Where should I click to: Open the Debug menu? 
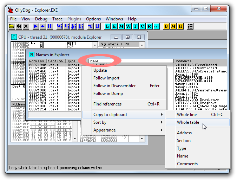(41, 19)
